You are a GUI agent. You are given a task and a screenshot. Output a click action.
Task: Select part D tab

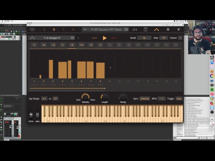coord(73,30)
